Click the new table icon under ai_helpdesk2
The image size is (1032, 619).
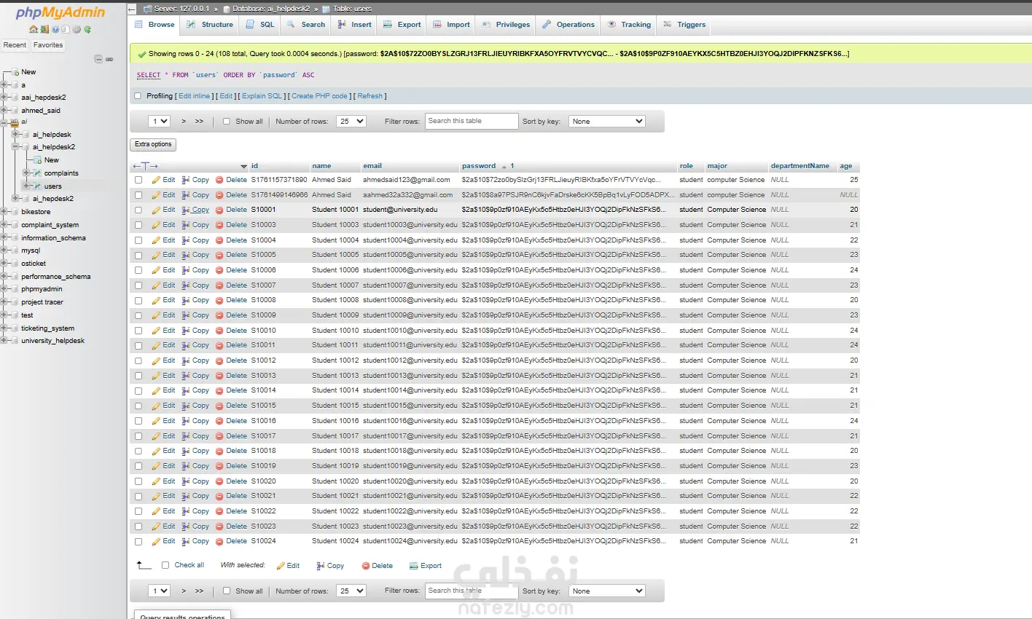pyautogui.click(x=37, y=160)
